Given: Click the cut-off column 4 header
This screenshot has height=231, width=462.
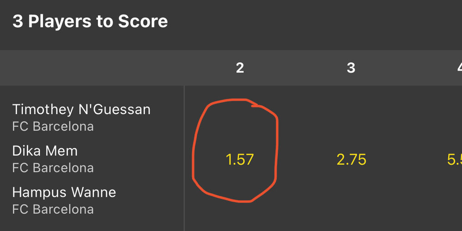Looking at the screenshot, I should pyautogui.click(x=459, y=68).
